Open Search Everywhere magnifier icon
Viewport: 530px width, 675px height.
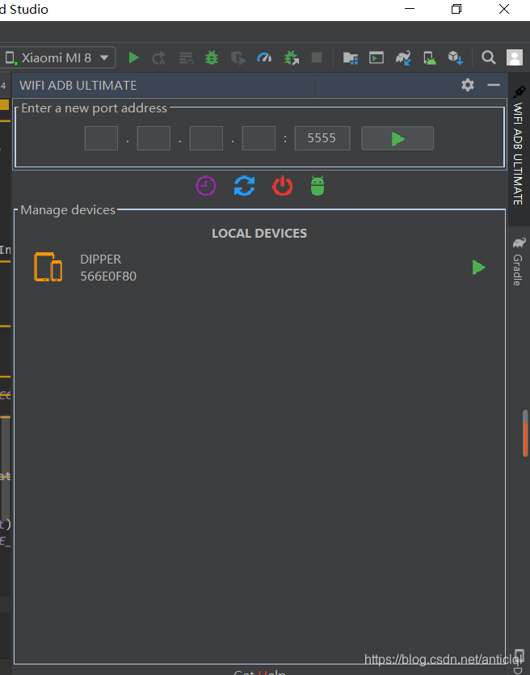coord(488,57)
